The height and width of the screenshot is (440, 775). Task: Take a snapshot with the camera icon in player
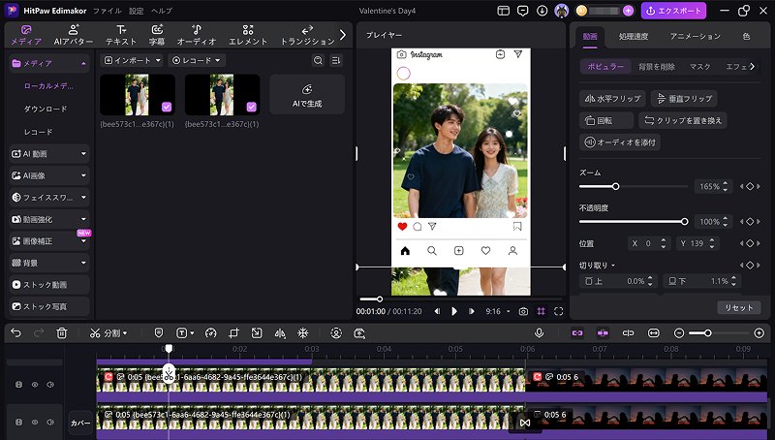(x=523, y=311)
